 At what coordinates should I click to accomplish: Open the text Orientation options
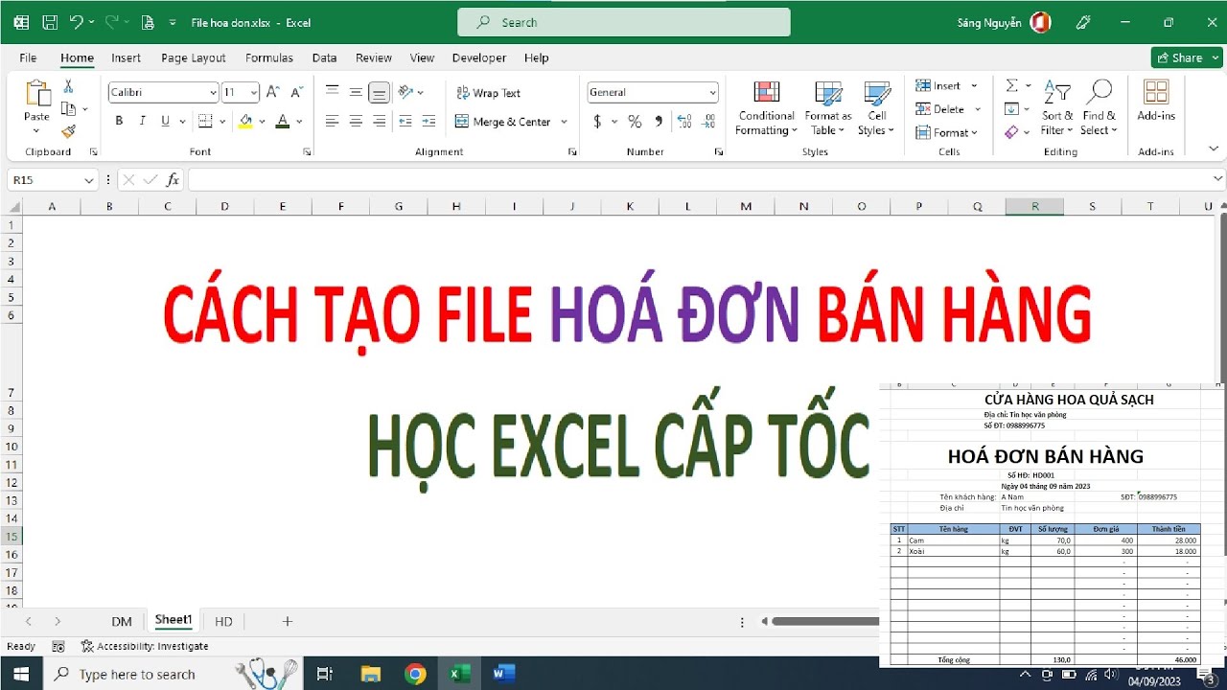[409, 93]
